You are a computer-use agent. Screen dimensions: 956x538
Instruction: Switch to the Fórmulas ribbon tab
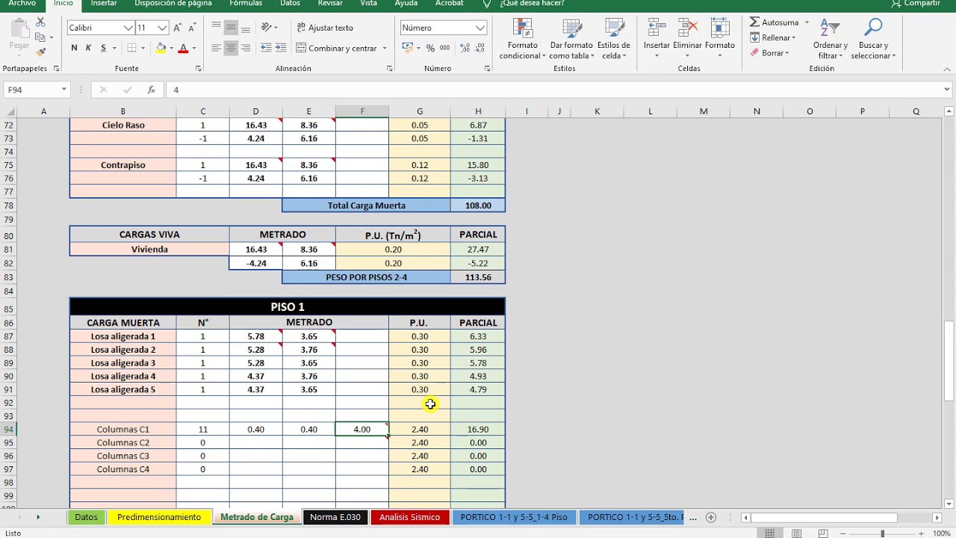click(x=246, y=4)
